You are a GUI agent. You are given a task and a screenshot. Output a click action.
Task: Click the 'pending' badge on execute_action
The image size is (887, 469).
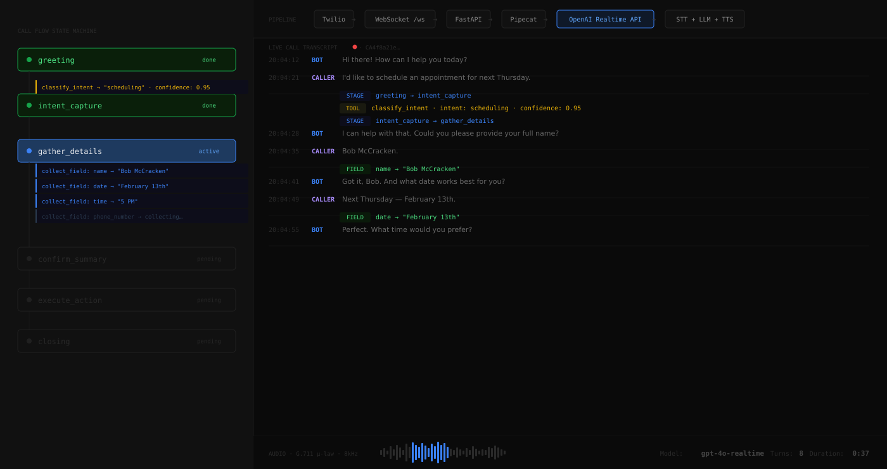pos(209,300)
